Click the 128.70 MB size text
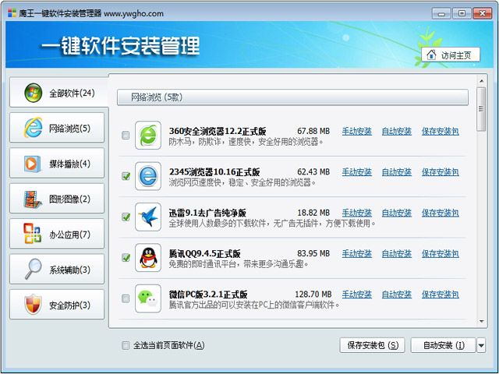The width and height of the screenshot is (499, 374). coord(313,295)
